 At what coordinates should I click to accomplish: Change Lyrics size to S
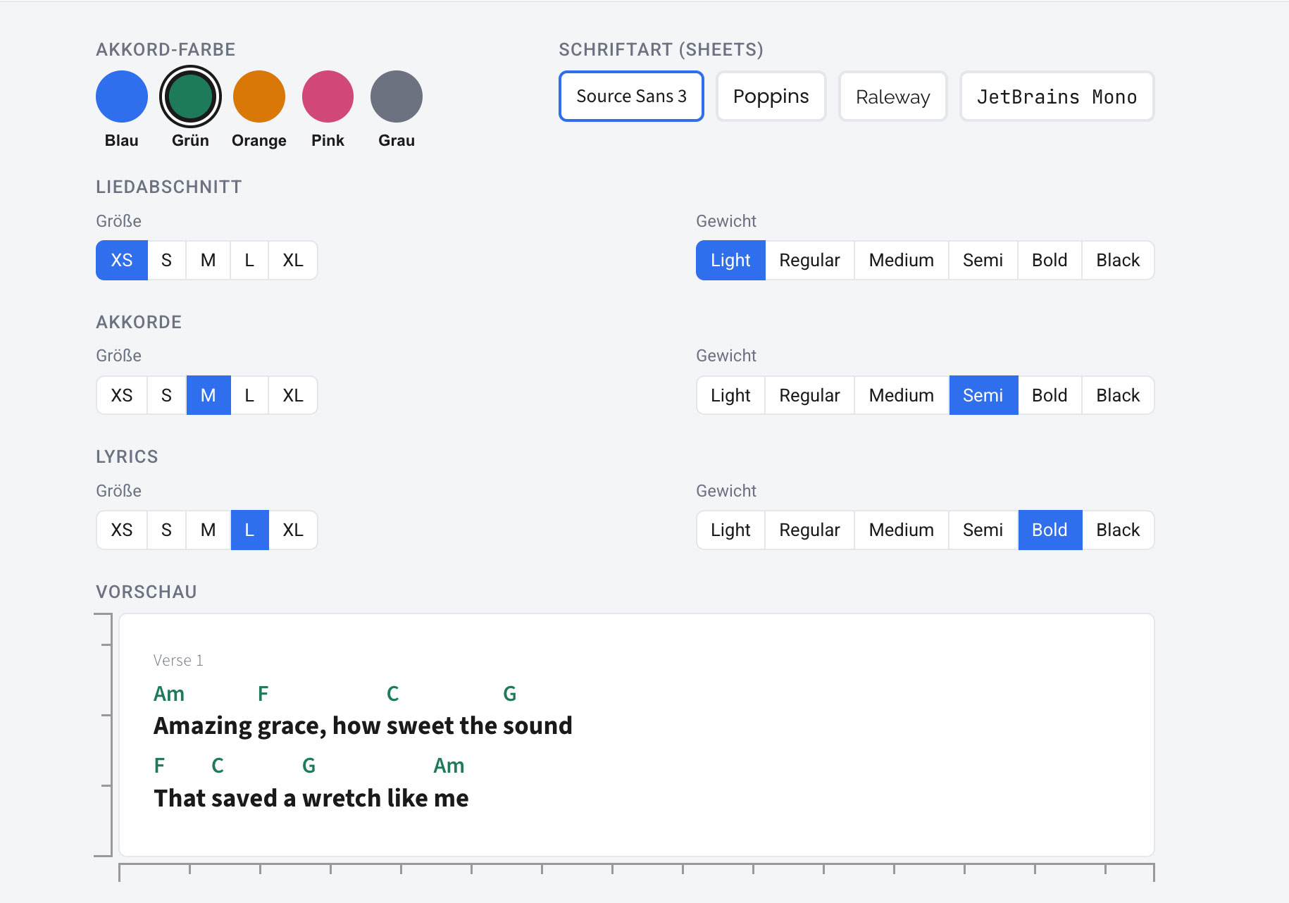166,530
